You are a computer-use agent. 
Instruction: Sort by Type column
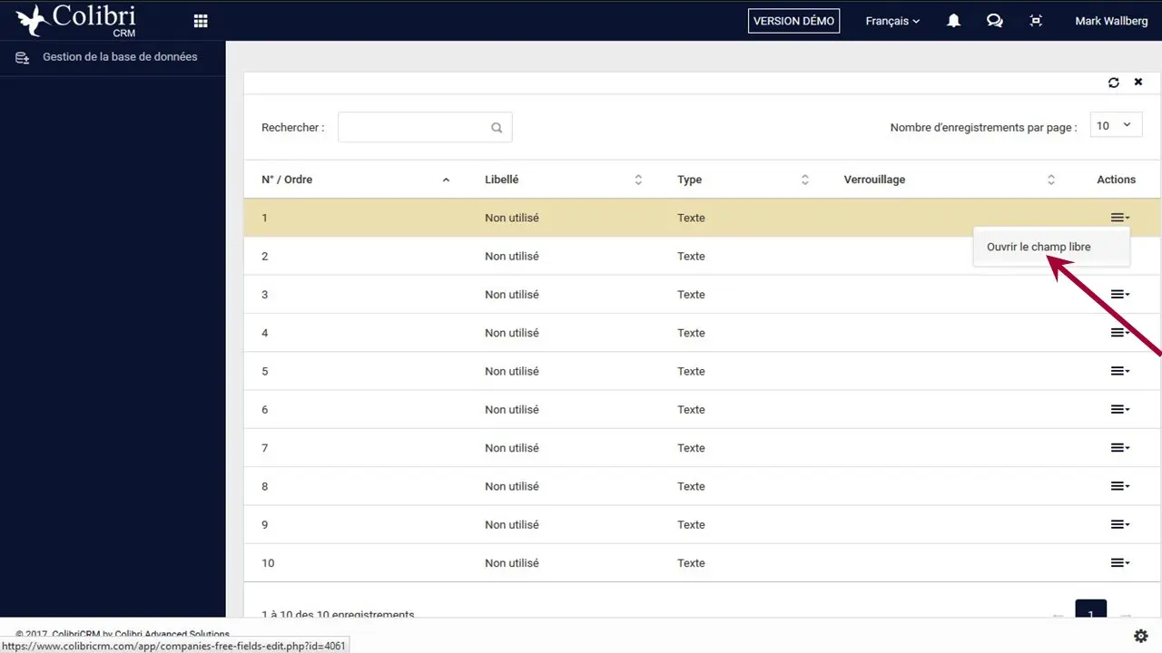coord(743,180)
